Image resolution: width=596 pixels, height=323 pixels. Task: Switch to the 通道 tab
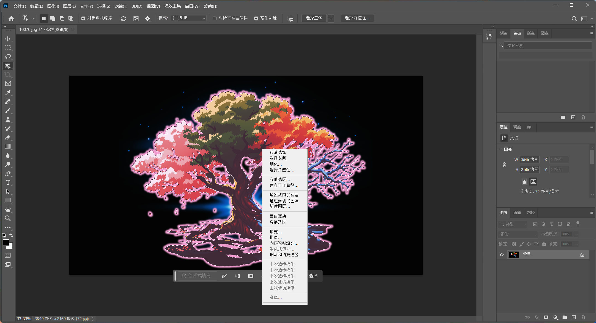point(517,213)
